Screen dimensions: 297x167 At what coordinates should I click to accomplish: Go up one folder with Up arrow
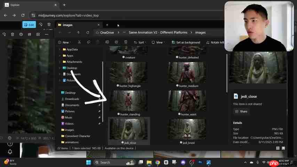click(78, 32)
